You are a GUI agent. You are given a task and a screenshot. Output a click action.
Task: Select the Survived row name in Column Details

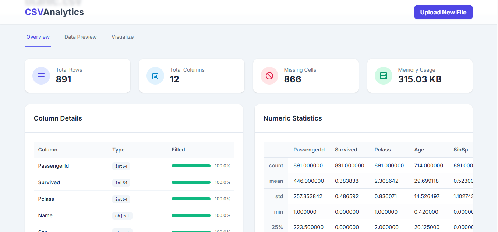pyautogui.click(x=49, y=182)
